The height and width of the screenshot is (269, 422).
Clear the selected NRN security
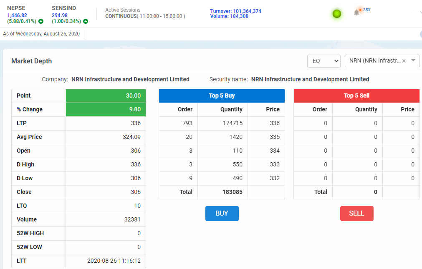[404, 61]
